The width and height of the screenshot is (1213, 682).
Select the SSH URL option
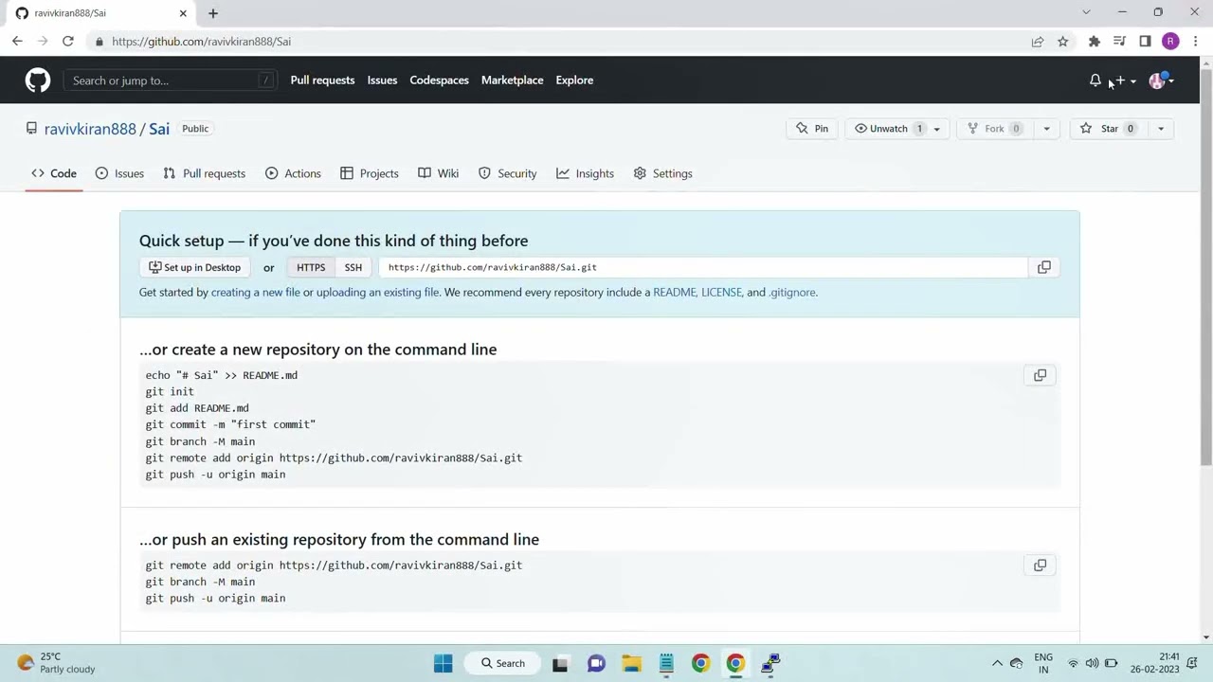(353, 267)
